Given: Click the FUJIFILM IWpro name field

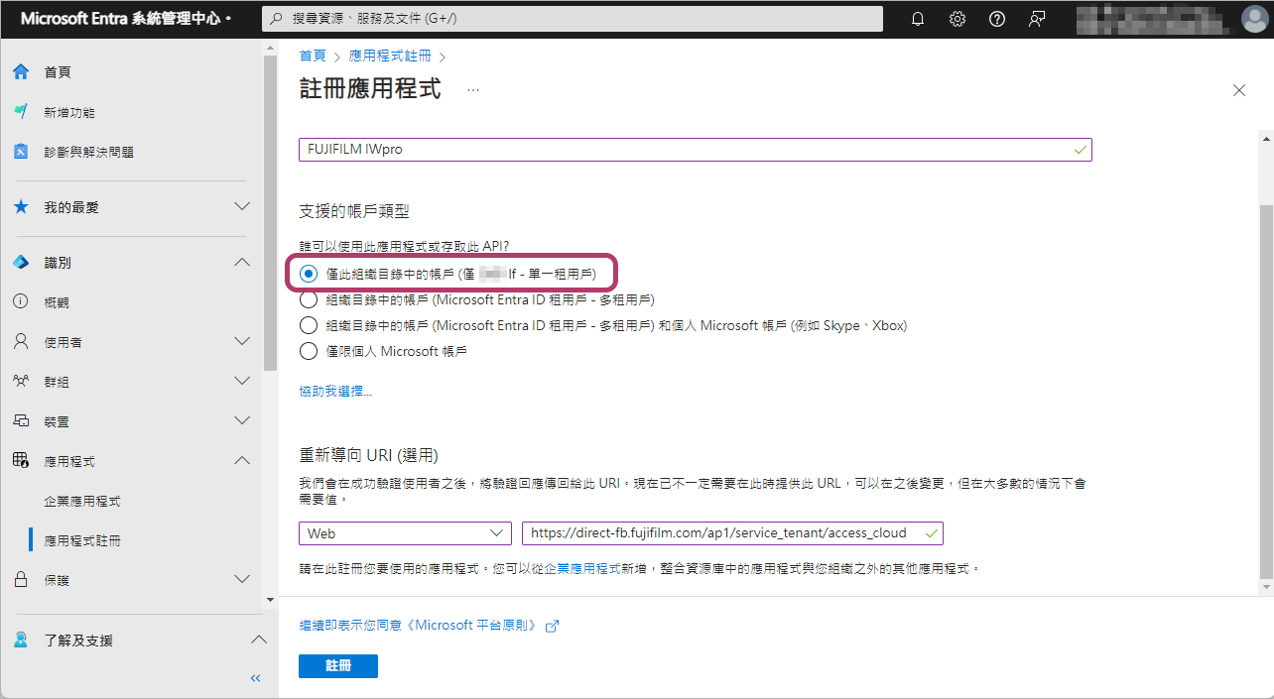Looking at the screenshot, I should coord(695,149).
